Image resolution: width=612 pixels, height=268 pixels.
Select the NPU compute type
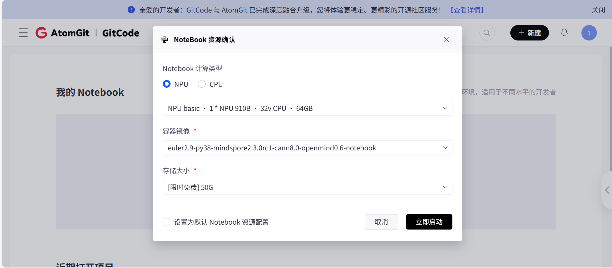[167, 84]
